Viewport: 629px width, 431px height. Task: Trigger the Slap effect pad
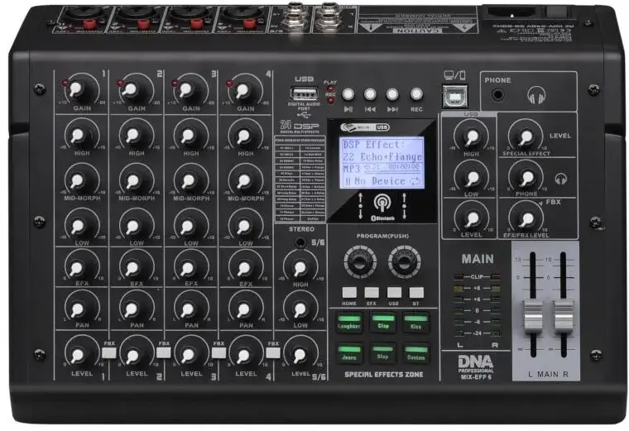(382, 353)
